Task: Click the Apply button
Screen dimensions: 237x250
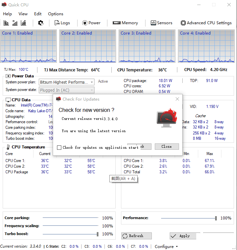Action: [x=183, y=236]
